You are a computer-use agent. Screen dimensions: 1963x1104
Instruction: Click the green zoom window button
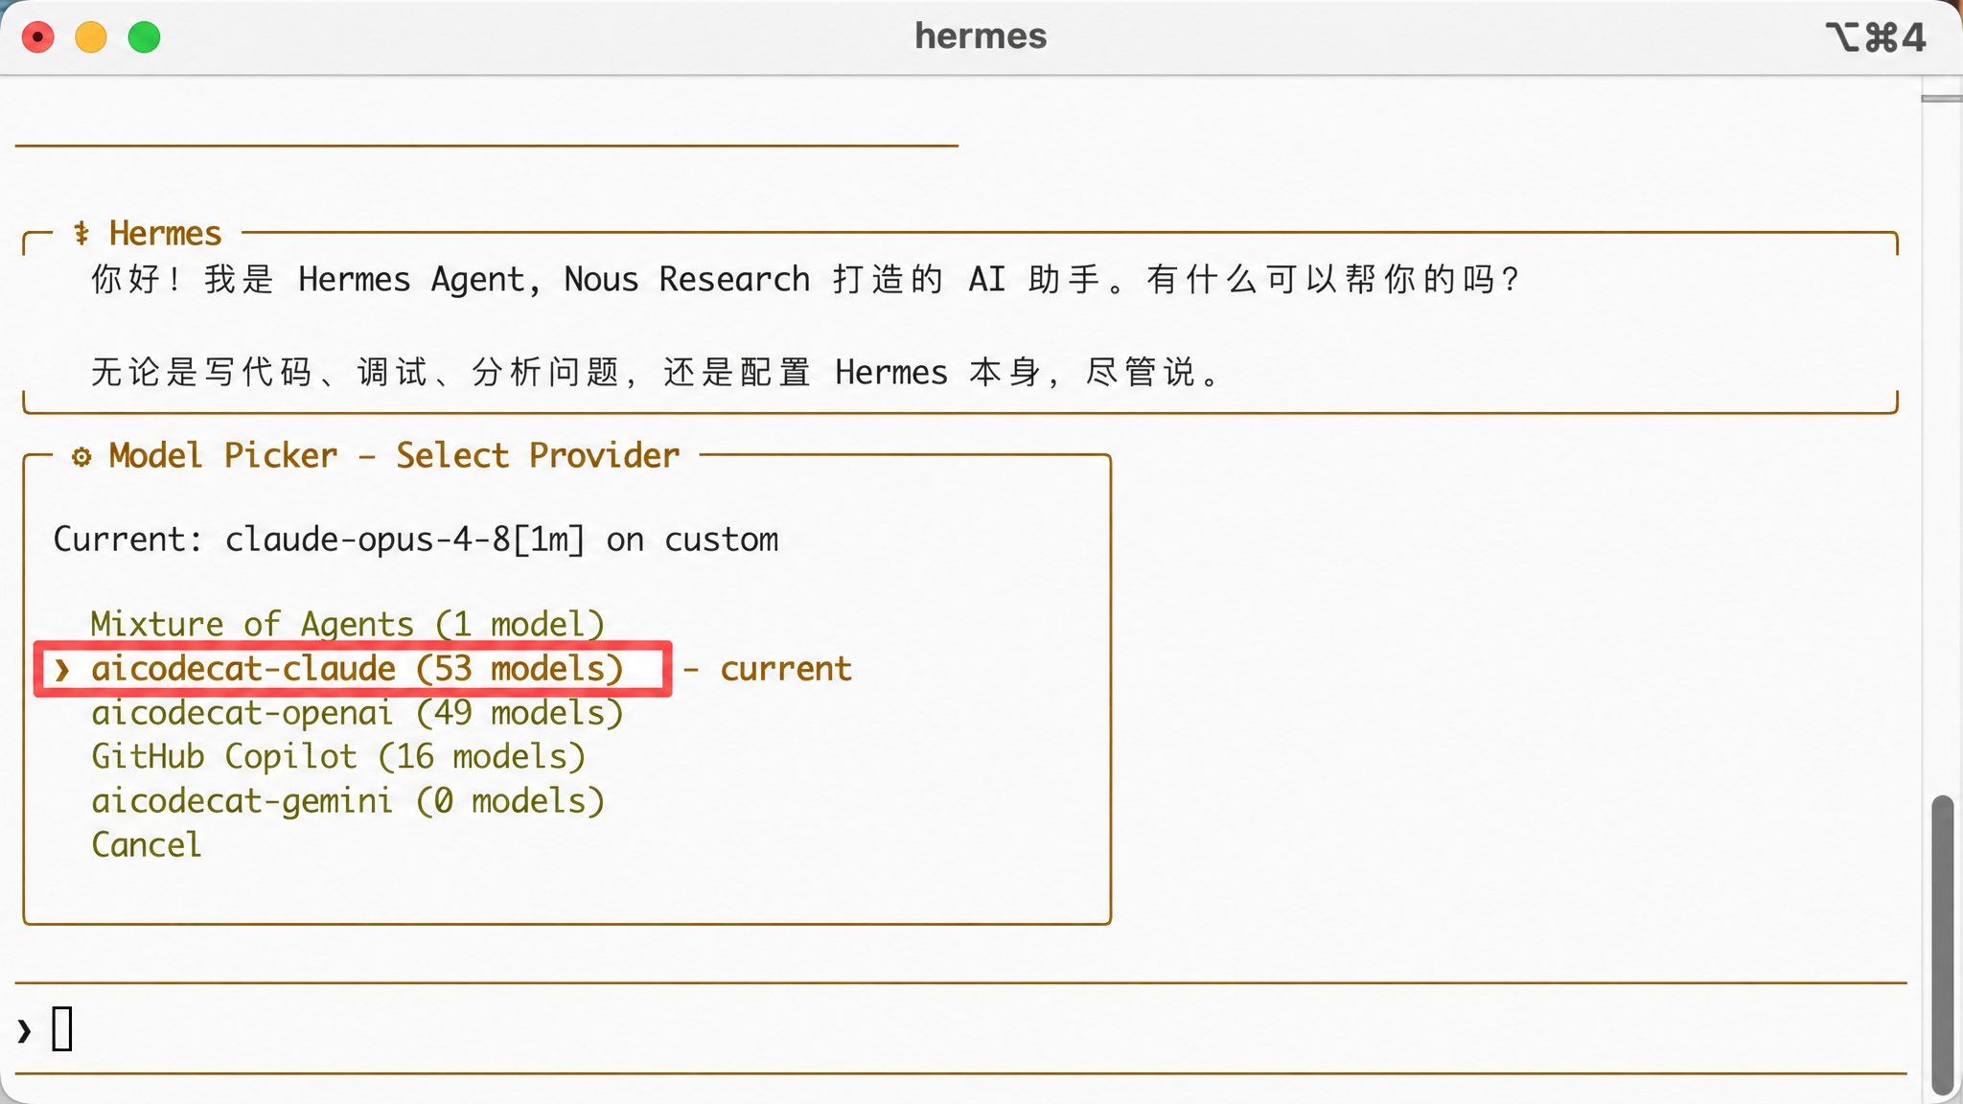tap(145, 37)
